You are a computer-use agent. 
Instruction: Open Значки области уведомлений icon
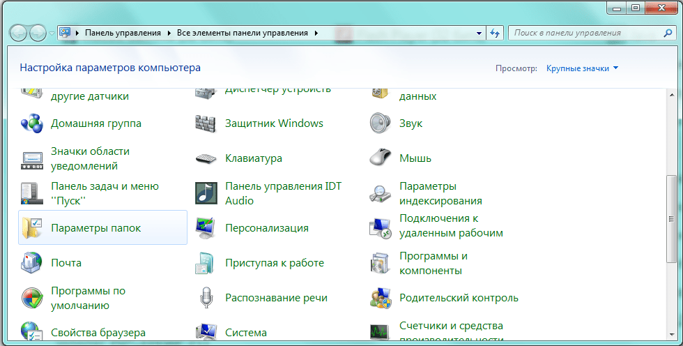tap(32, 160)
